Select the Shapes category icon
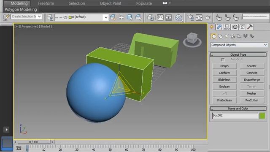270x152 pixels. 220,36
